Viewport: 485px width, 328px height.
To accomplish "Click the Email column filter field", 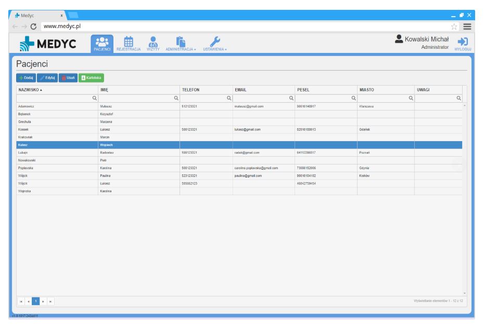I will pos(260,98).
